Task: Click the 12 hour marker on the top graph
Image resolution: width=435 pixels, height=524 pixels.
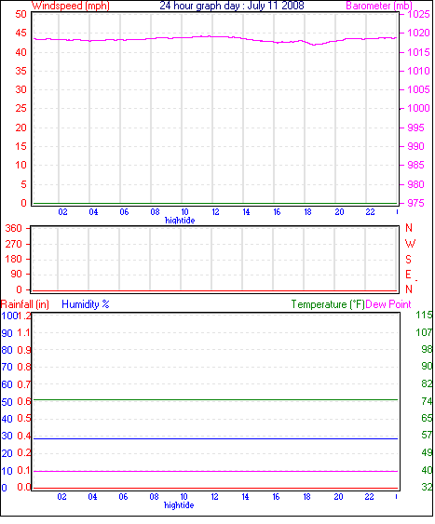Action: pyautogui.click(x=216, y=212)
